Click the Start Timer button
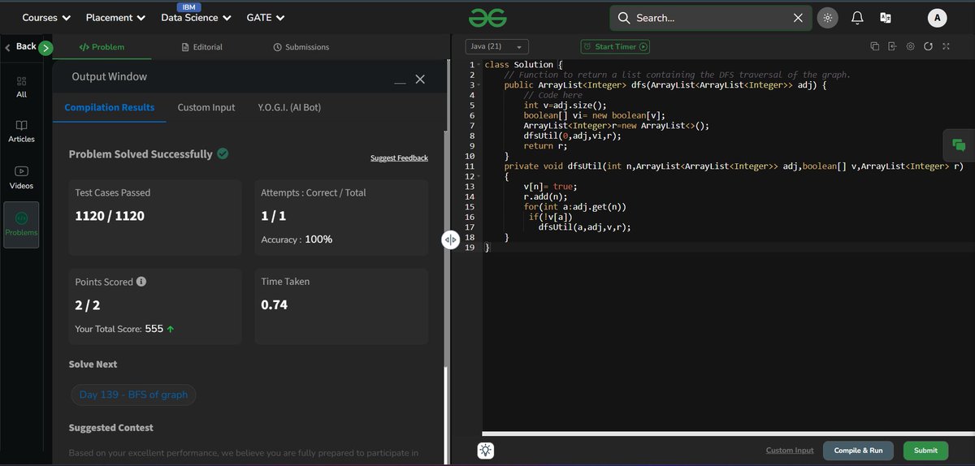975x466 pixels. 615,47
